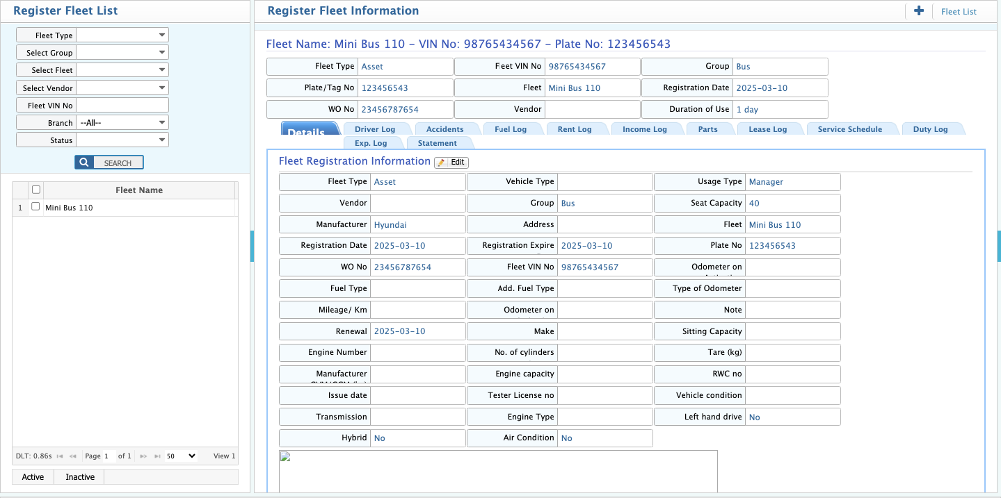Tick the checkbox next to Mini Bus 110

tap(35, 206)
